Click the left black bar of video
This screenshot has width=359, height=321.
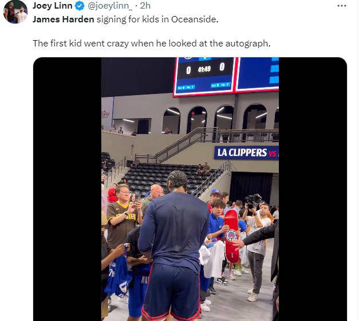click(68, 189)
